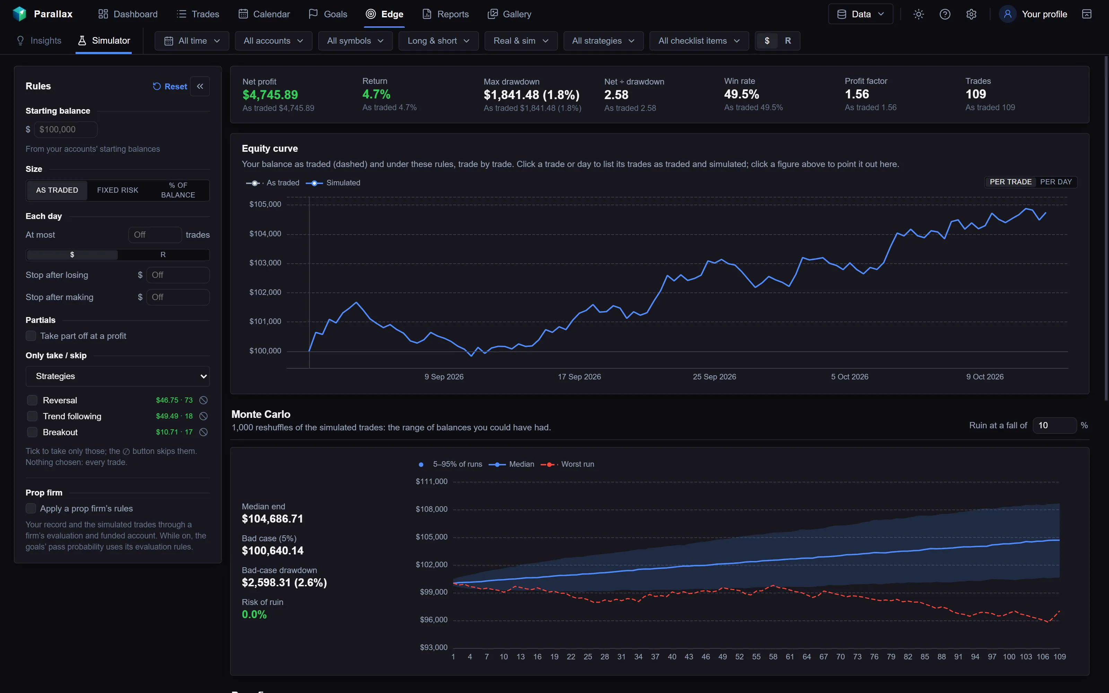Viewport: 1109px width, 693px height.
Task: Skip the Reversal strategy with its skip icon
Action: tap(203, 400)
